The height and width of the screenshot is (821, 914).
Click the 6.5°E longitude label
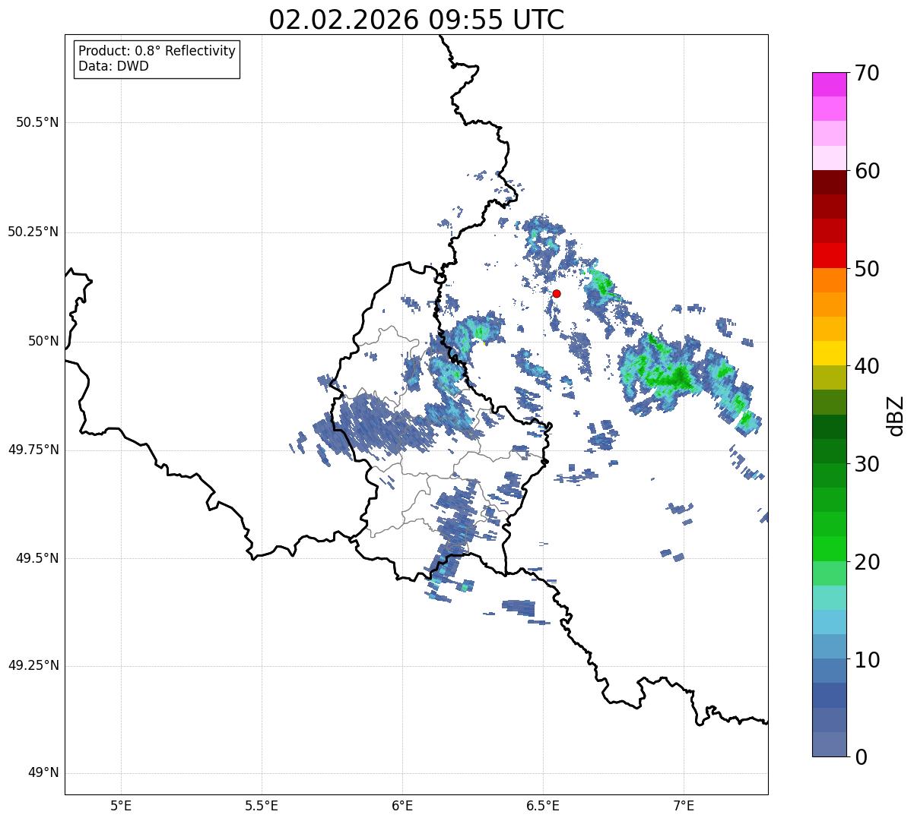(x=543, y=805)
